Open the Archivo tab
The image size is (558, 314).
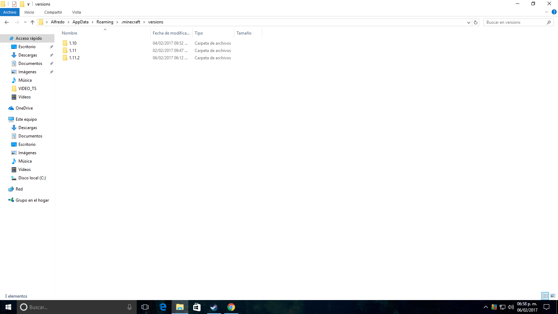point(10,12)
